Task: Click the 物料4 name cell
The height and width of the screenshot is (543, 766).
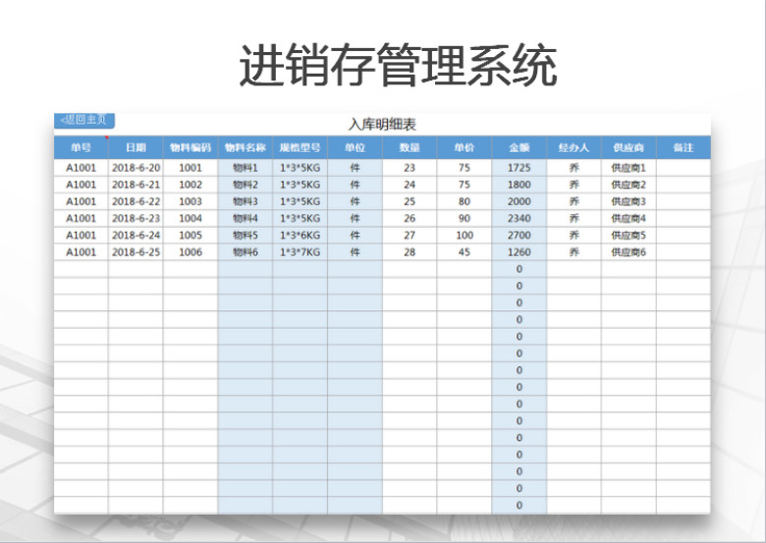Action: tap(246, 218)
